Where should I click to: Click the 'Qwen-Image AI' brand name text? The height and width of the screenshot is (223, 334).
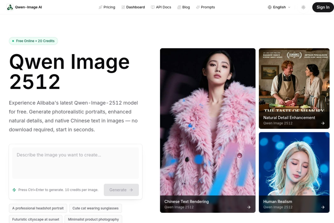click(28, 7)
